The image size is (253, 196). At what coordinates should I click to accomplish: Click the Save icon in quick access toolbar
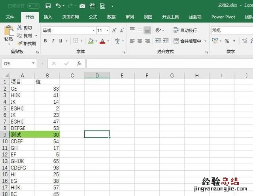[48, 6]
